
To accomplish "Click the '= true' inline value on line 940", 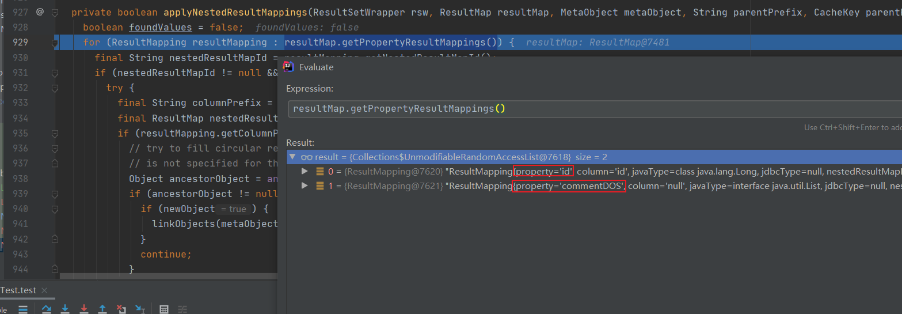I will pos(233,209).
